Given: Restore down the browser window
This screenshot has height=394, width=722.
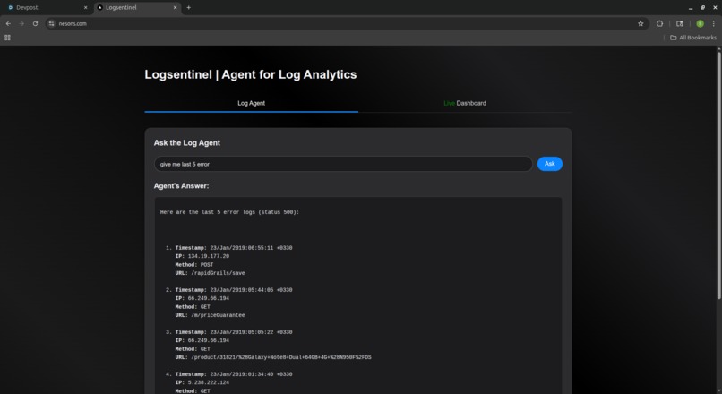Looking at the screenshot, I should pyautogui.click(x=702, y=8).
